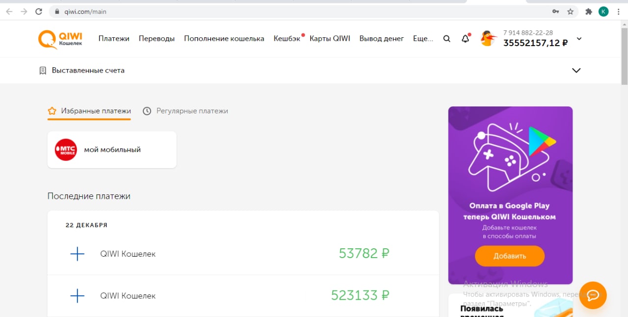
Task: Open the extensions puzzle icon
Action: coord(589,11)
